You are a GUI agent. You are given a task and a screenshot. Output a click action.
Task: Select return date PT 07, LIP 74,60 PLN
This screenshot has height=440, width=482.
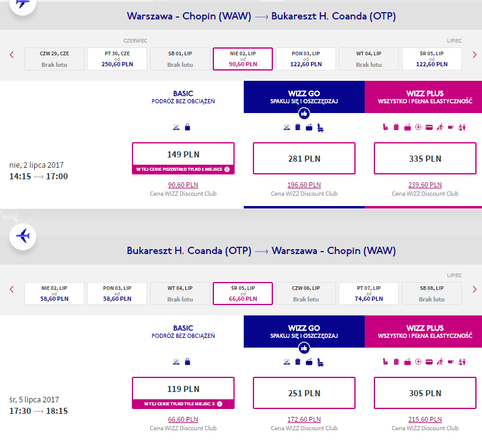tap(368, 294)
